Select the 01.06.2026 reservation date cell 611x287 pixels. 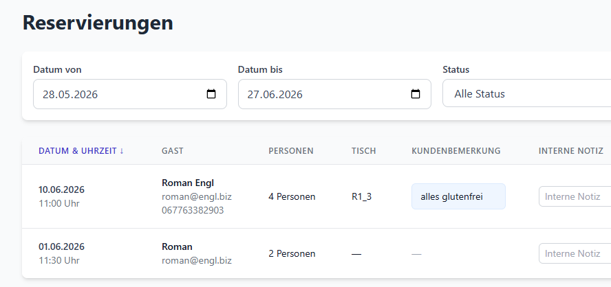pyautogui.click(x=61, y=247)
